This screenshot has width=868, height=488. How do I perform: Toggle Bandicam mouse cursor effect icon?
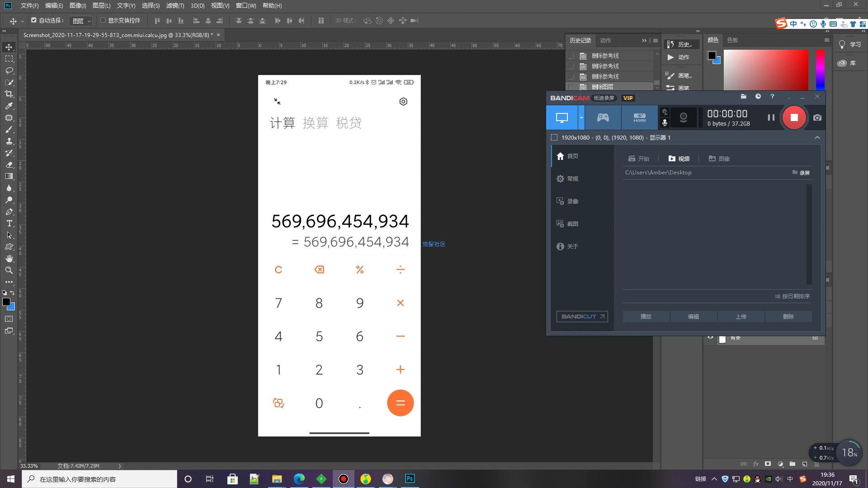point(665,112)
